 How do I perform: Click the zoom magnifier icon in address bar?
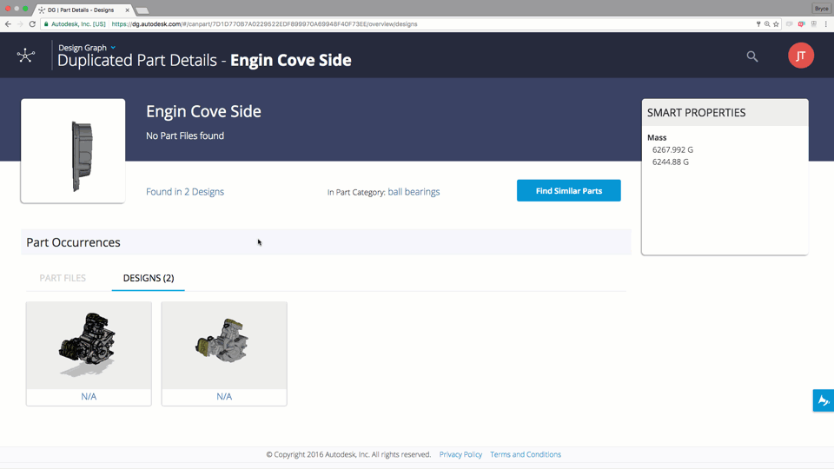tap(767, 24)
